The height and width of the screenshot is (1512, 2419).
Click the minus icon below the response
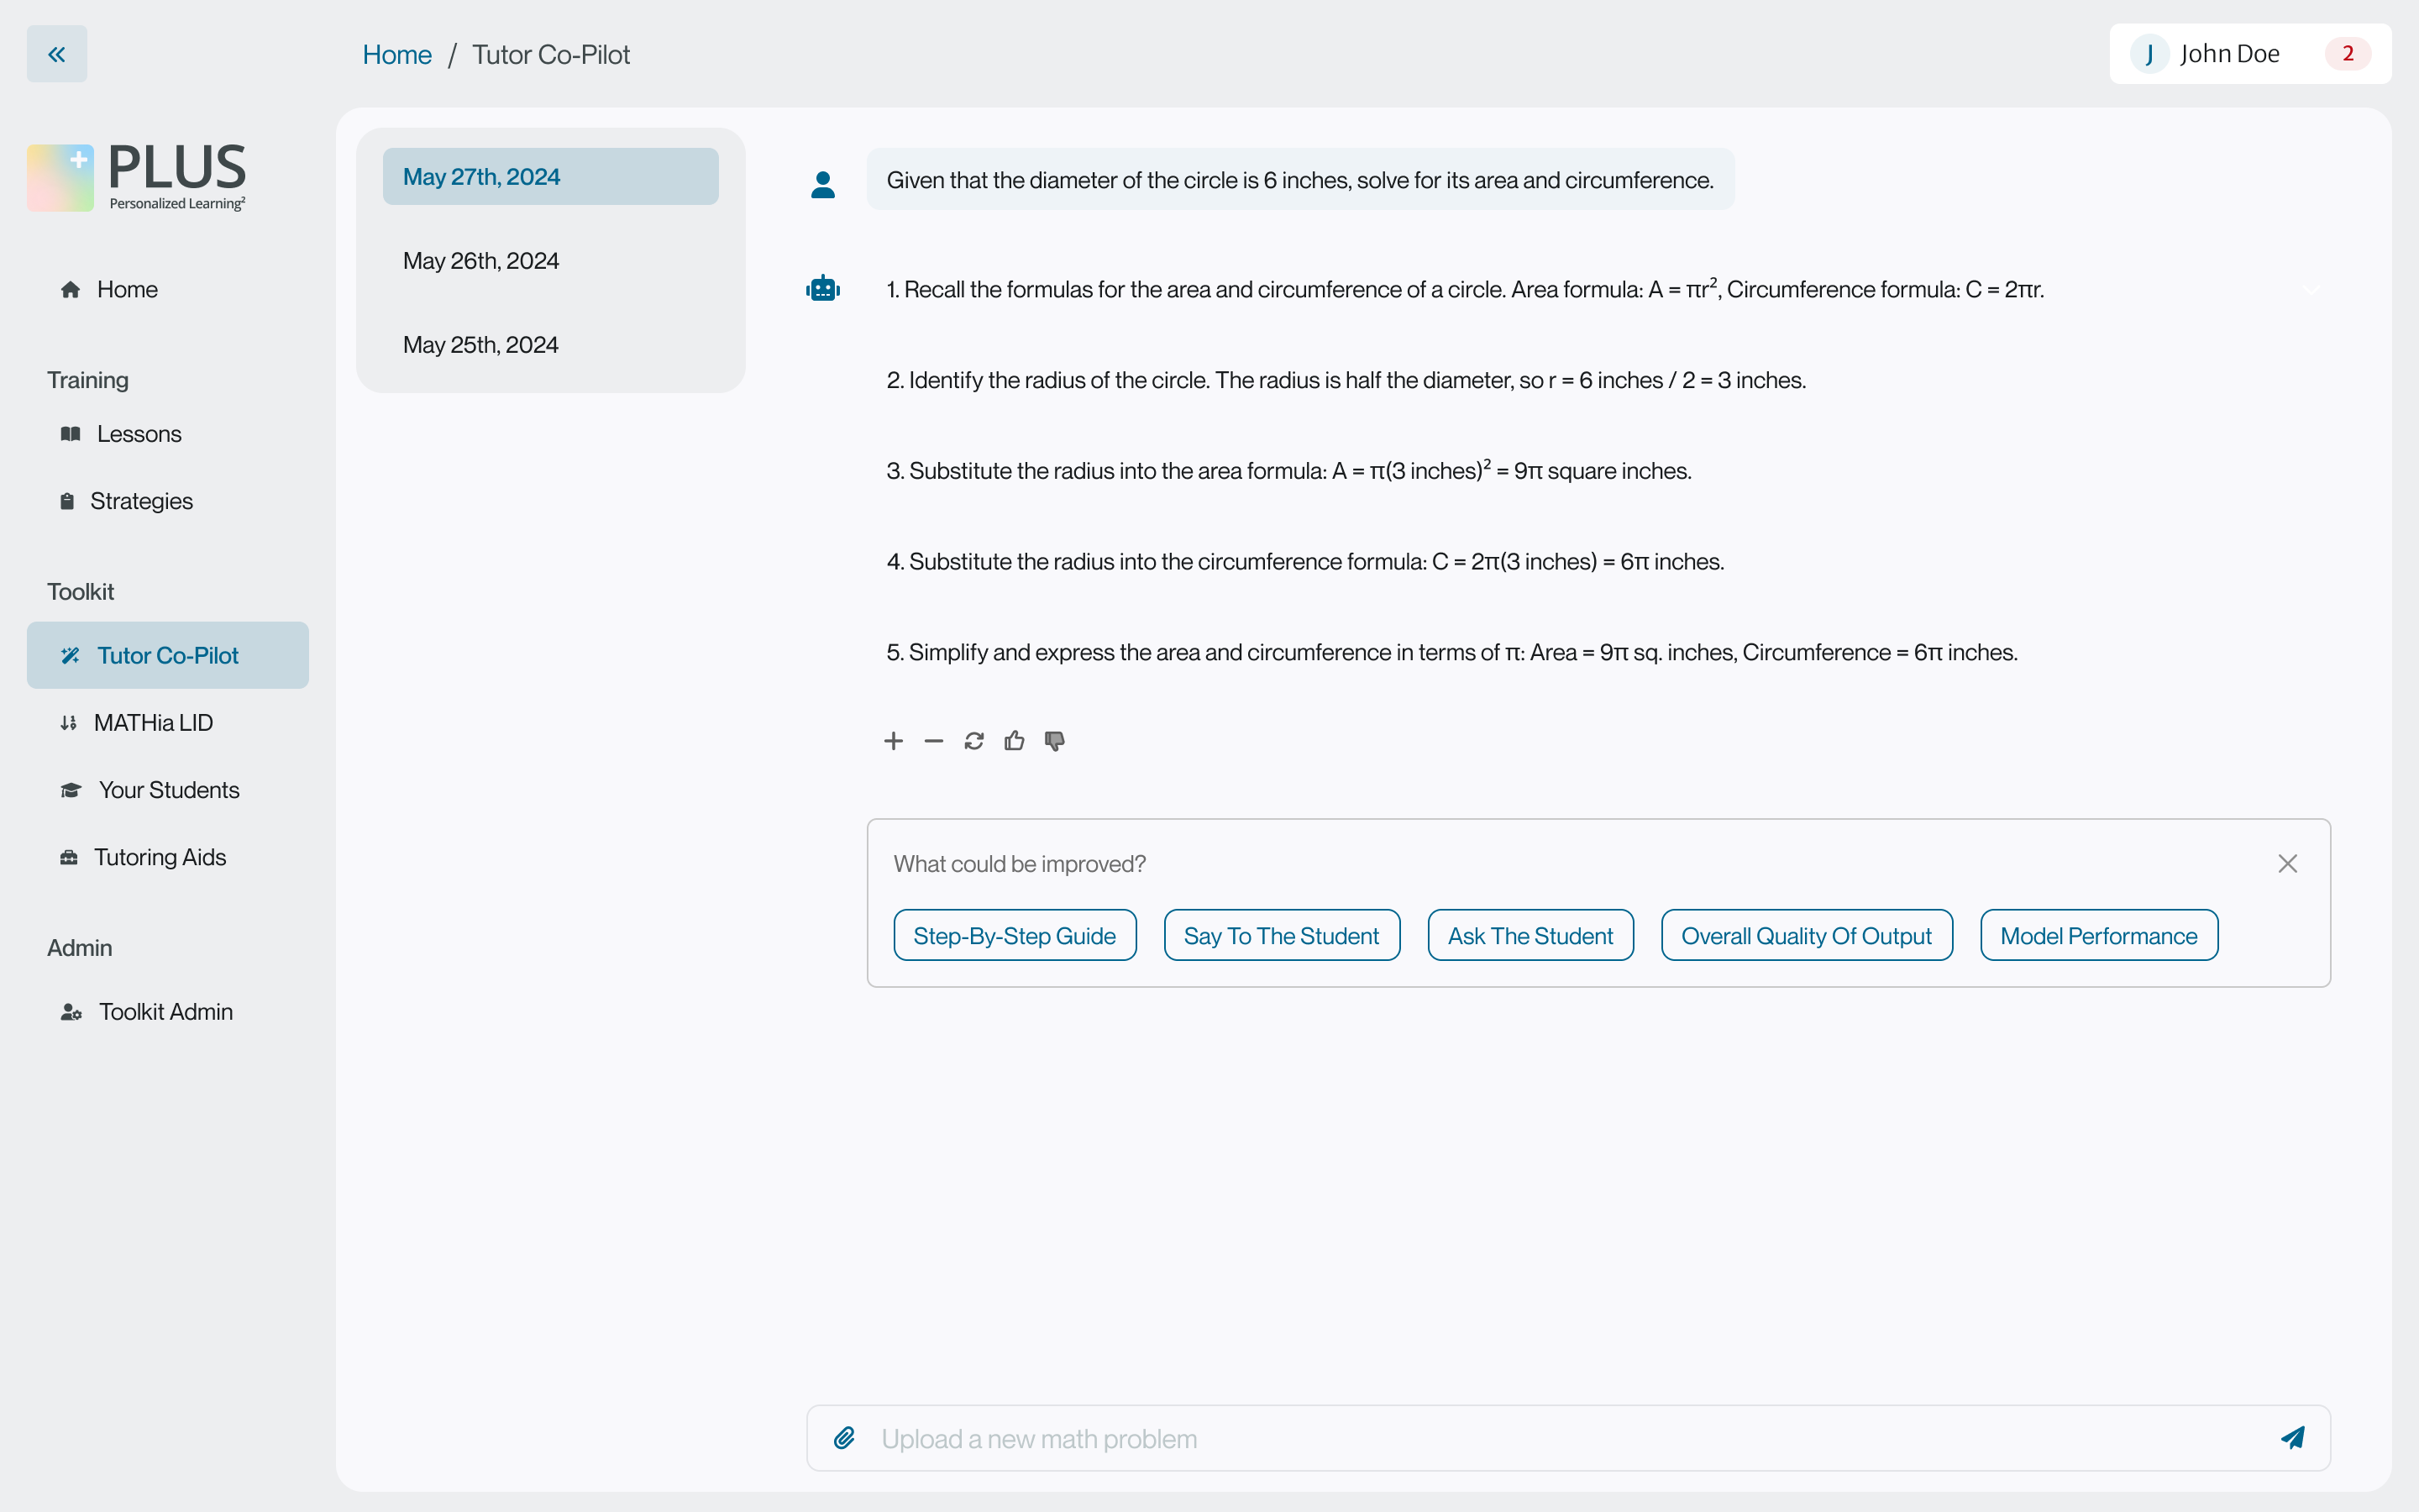pos(934,741)
